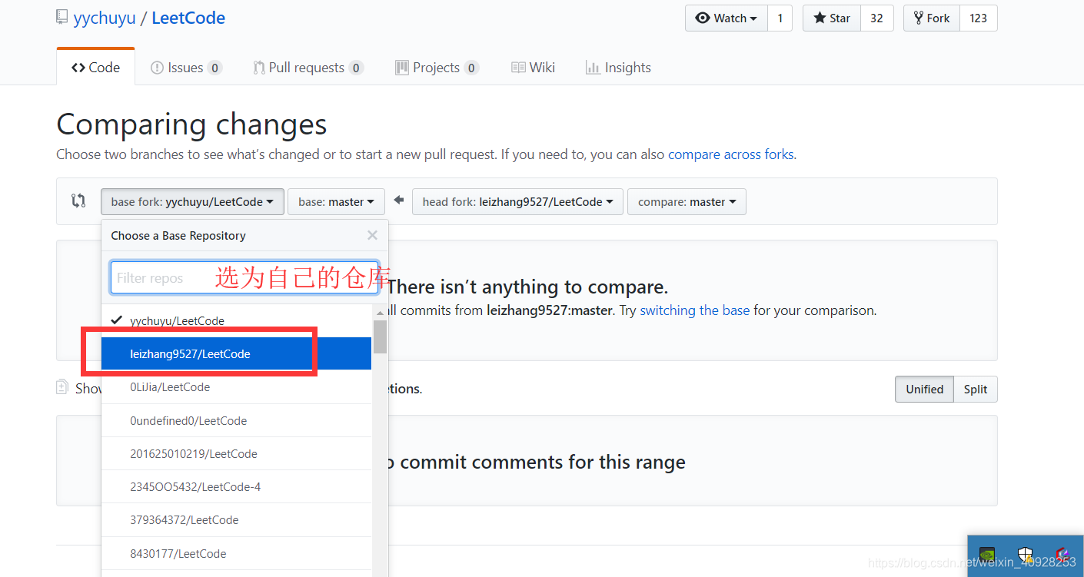The height and width of the screenshot is (577, 1084).
Task: Select 8430177/LeetCode from the list
Action: 236,553
